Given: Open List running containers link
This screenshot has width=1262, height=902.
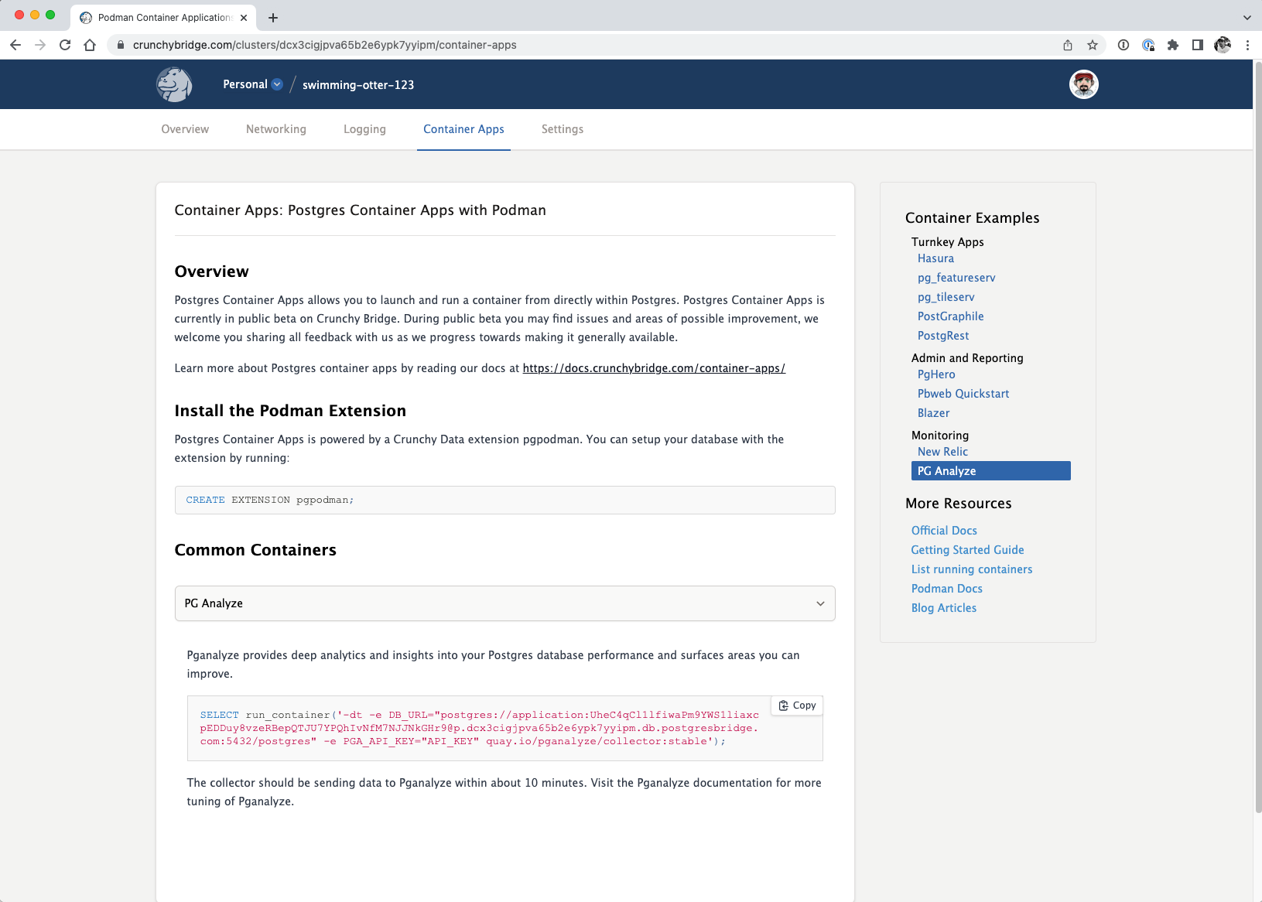Looking at the screenshot, I should tap(972, 569).
